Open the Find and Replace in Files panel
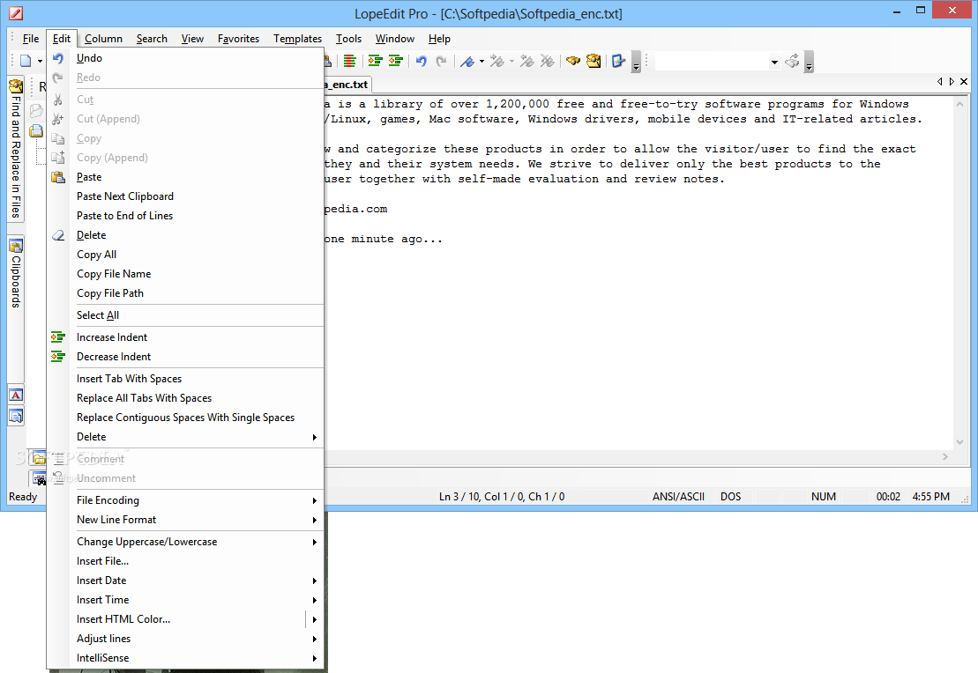 click(16, 149)
